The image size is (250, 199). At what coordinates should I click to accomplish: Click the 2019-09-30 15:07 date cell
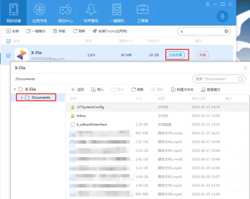[x=206, y=177]
